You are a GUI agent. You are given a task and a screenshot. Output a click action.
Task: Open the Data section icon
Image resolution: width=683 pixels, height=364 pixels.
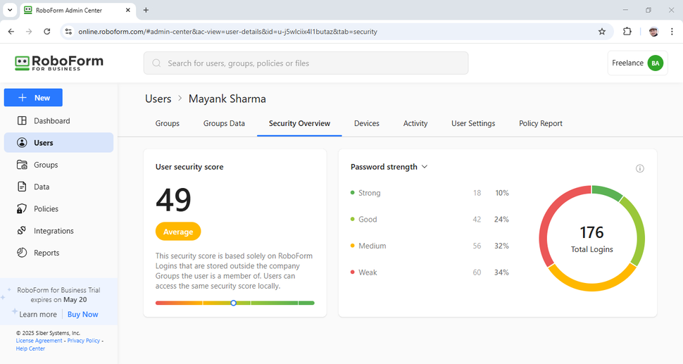[22, 187]
